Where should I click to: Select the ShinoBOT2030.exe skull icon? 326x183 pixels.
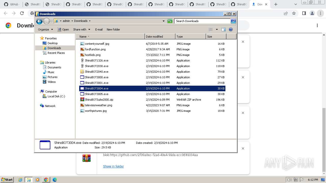[82, 66]
